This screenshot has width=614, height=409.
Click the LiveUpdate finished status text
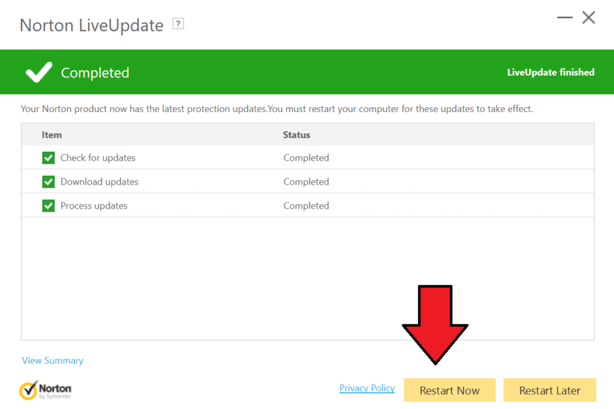tap(550, 73)
